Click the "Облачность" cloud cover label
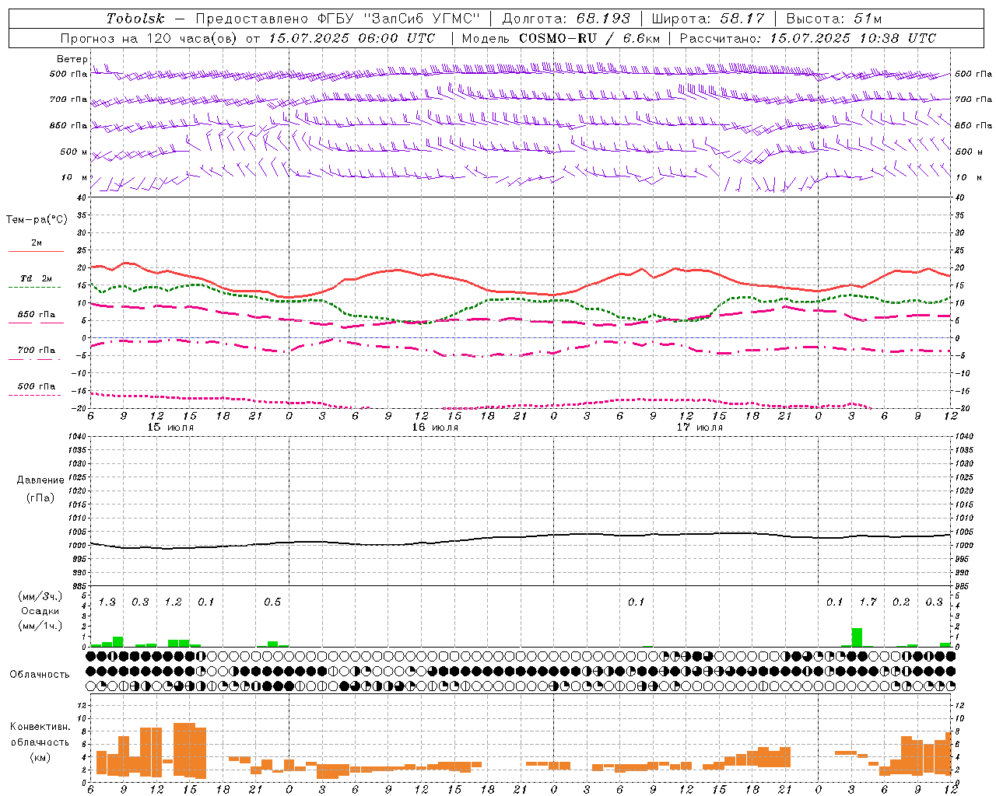This screenshot has height=796, width=996. [40, 675]
